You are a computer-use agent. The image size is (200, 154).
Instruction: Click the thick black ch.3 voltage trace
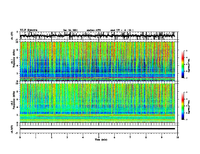point(97,129)
